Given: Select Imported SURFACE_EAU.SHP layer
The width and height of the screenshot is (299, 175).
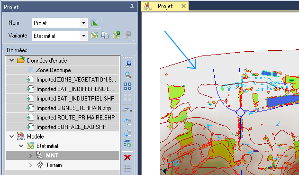Looking at the screenshot, I should [x=63, y=127].
